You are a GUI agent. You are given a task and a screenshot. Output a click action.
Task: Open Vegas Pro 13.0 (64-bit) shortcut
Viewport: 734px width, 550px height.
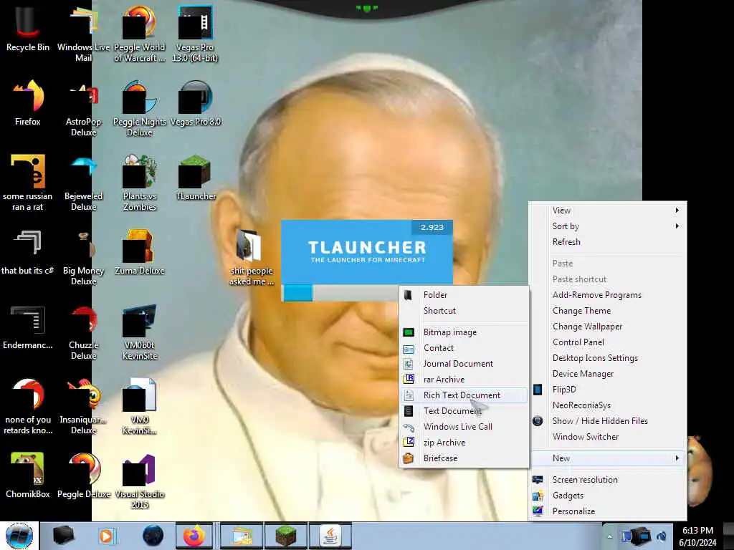pyautogui.click(x=195, y=34)
